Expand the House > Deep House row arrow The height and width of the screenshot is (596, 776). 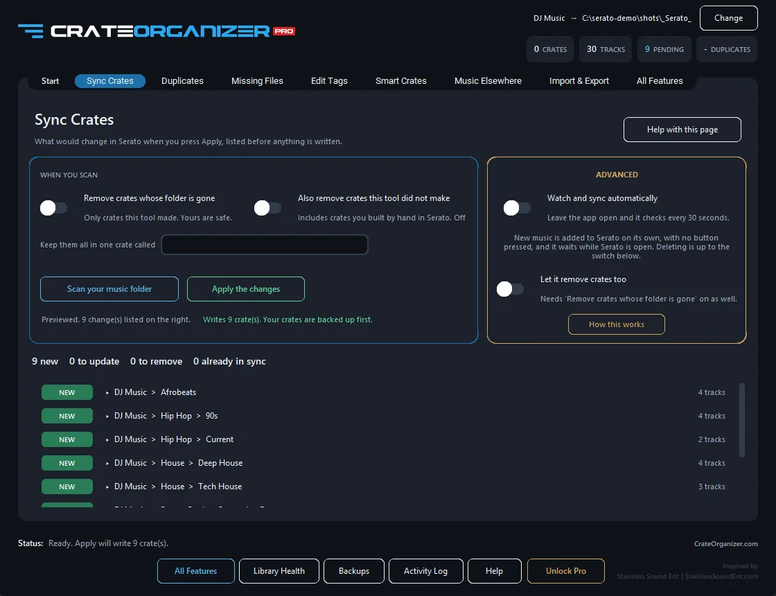point(107,464)
